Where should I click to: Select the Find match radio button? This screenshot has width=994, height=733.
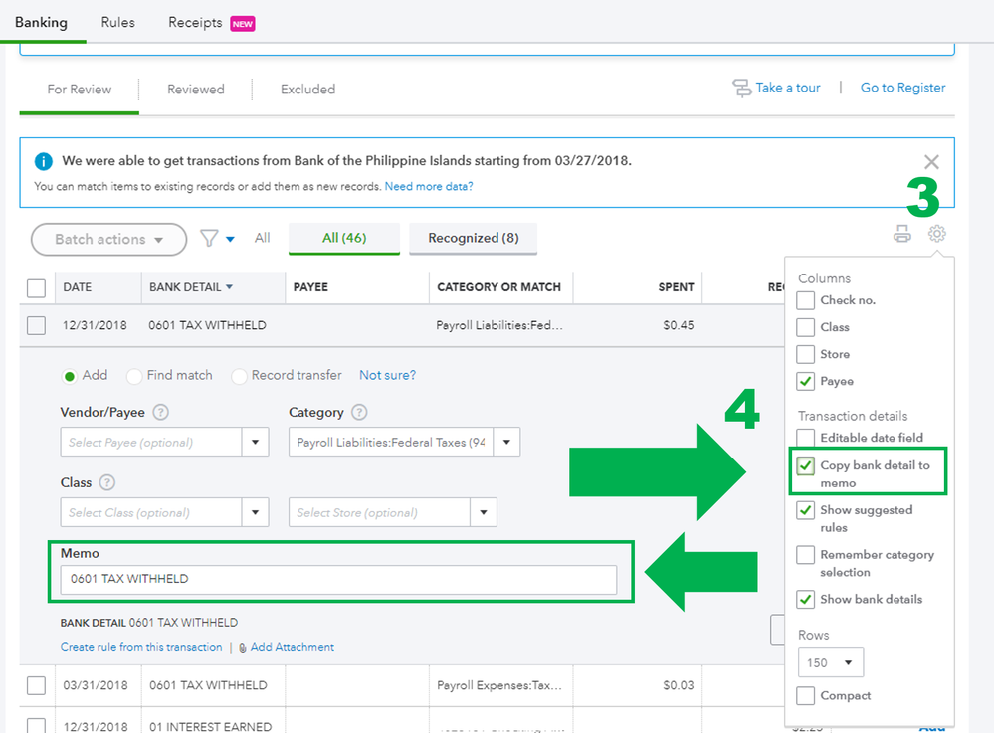(x=133, y=376)
